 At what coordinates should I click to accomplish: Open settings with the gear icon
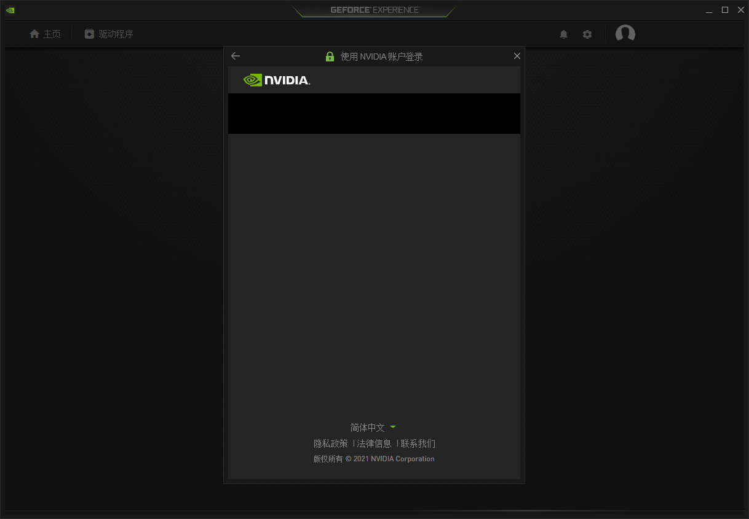point(587,34)
